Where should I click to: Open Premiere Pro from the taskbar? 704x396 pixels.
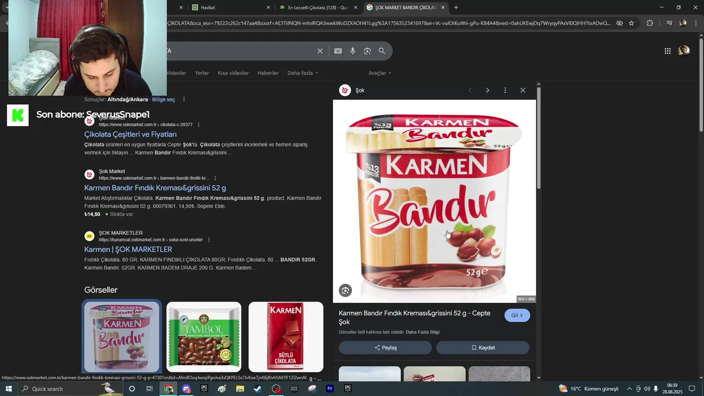click(x=330, y=389)
